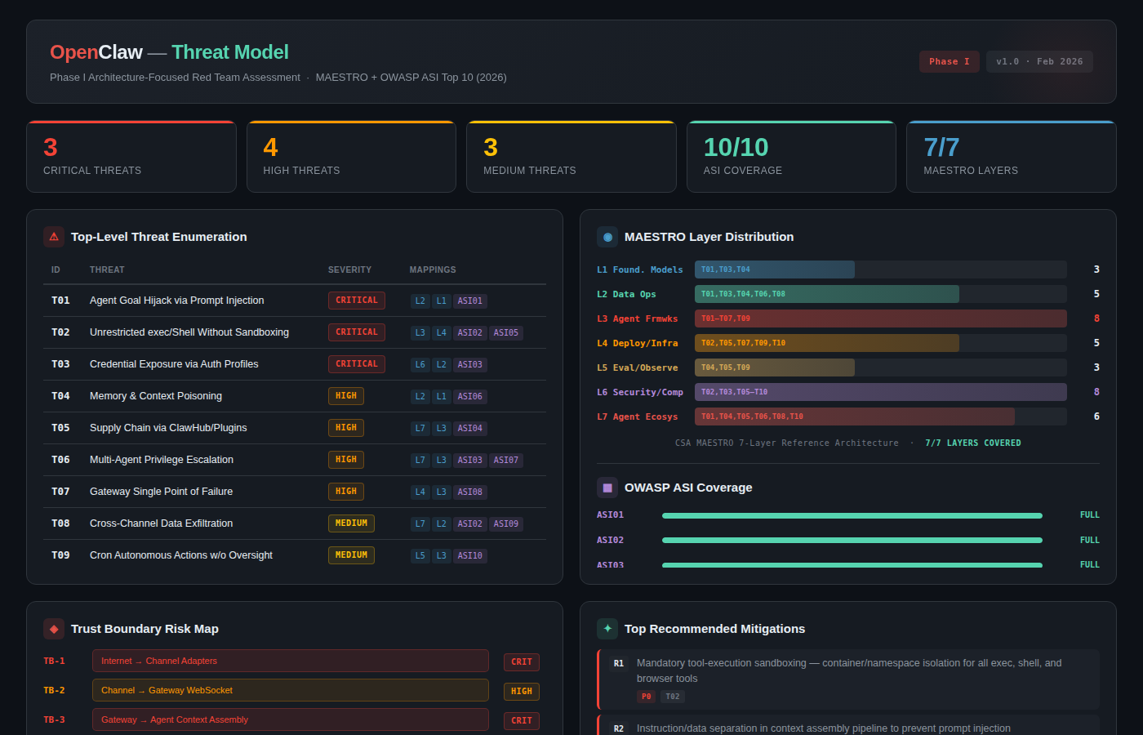Open the 3 CRITICAL THREATS stat card
The width and height of the screenshot is (1143, 735).
[x=131, y=156]
